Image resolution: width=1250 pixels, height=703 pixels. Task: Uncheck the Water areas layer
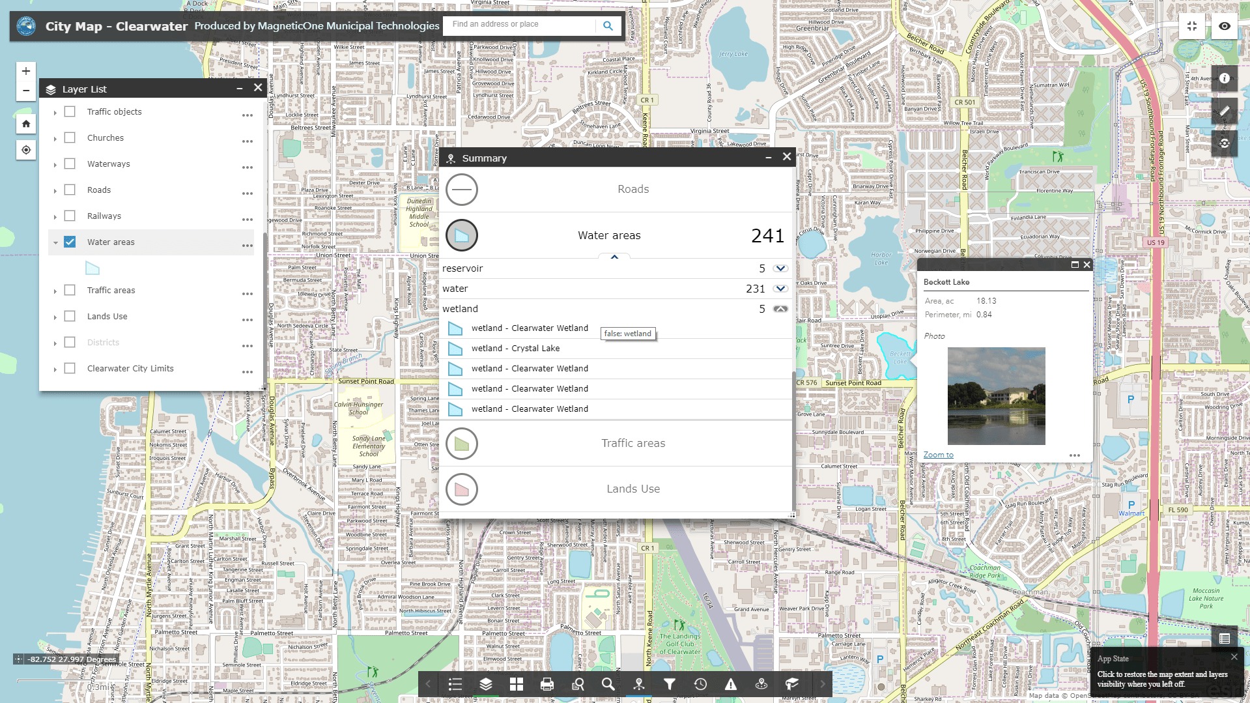pos(70,241)
